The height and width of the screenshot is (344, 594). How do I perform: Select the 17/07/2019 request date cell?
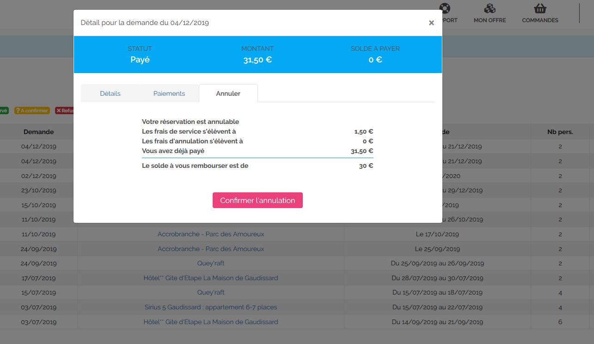point(39,278)
